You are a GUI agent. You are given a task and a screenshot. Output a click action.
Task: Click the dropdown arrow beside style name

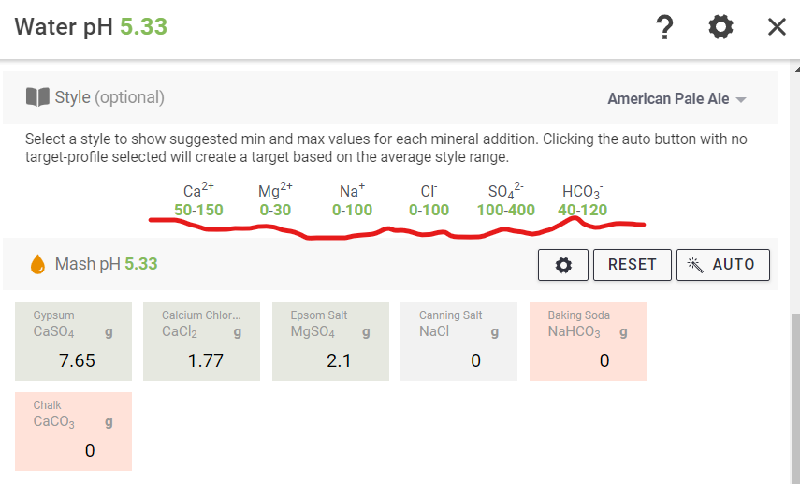click(741, 99)
